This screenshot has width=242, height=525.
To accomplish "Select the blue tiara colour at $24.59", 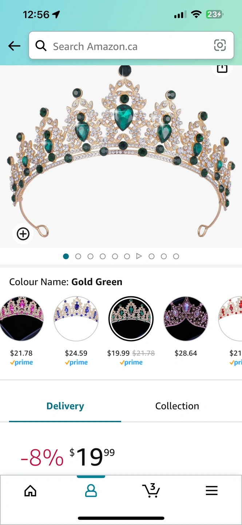I will [76, 318].
